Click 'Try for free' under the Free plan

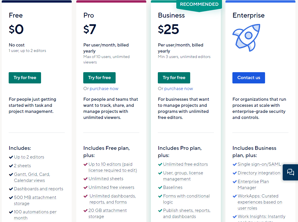(x=25, y=78)
